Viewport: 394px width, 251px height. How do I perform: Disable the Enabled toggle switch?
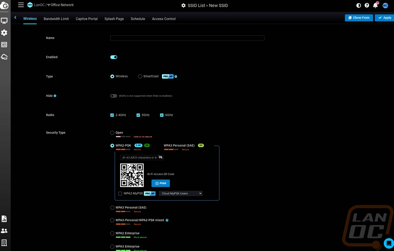point(114,57)
